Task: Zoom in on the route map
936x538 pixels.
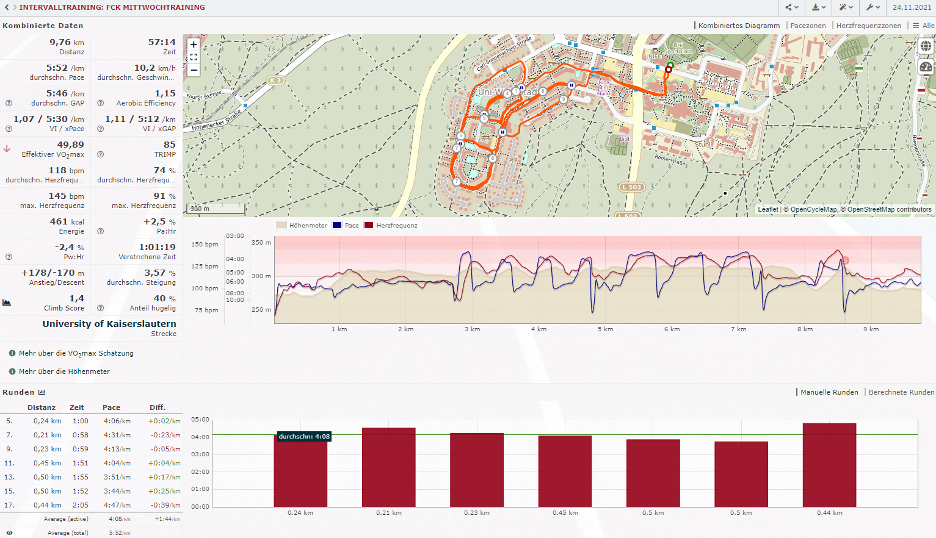Action: (194, 45)
